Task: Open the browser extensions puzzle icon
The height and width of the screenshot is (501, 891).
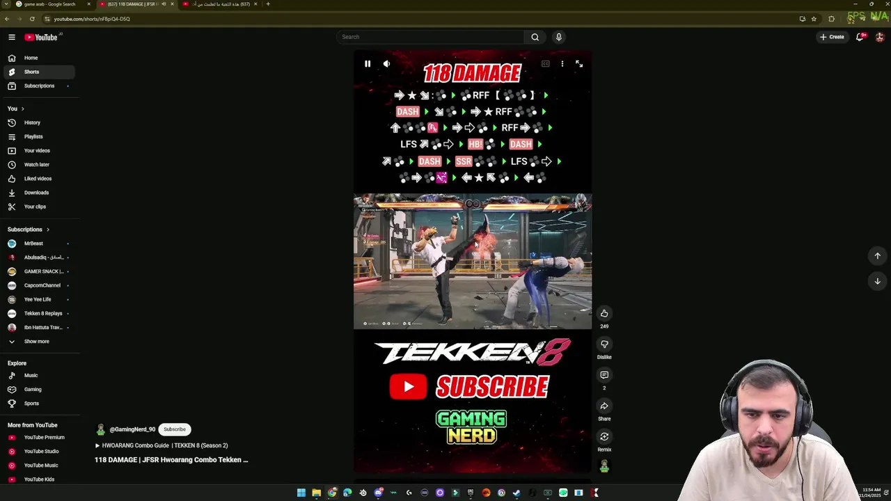Action: point(831,19)
